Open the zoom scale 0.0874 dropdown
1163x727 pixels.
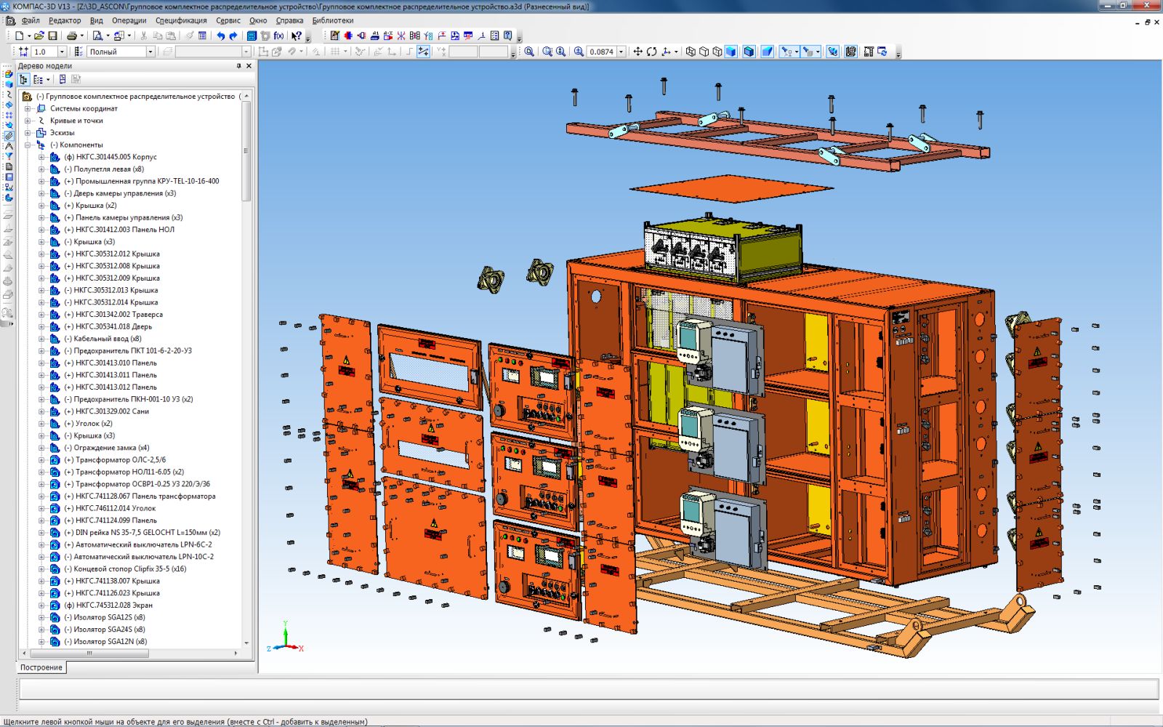click(621, 52)
